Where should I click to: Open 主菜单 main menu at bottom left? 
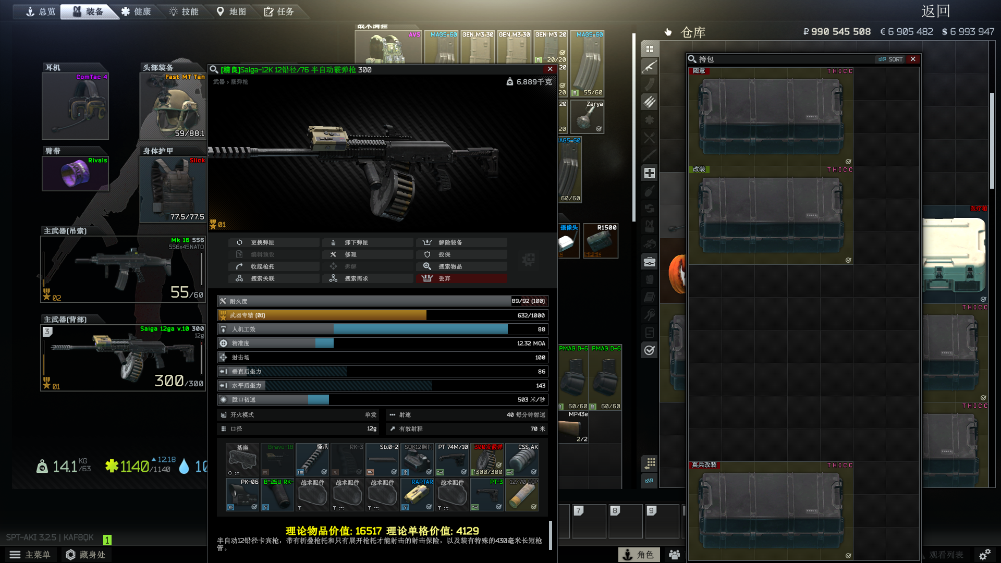[x=30, y=555]
